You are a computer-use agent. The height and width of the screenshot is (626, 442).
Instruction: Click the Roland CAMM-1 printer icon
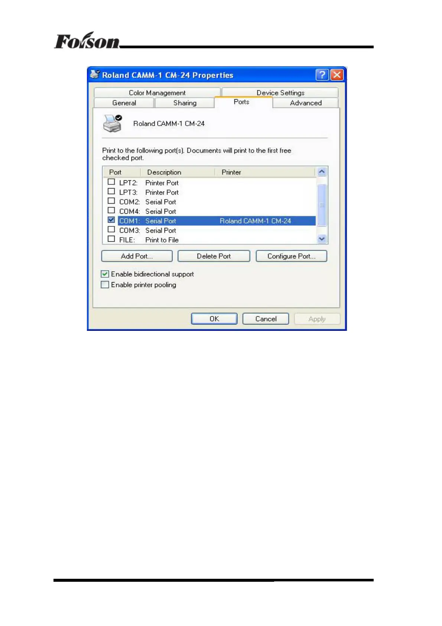tap(113, 123)
